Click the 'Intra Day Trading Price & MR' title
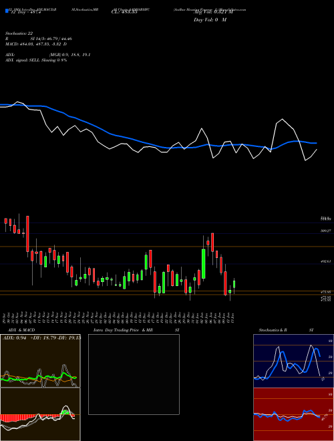334x441 pixels. [x=124, y=330]
